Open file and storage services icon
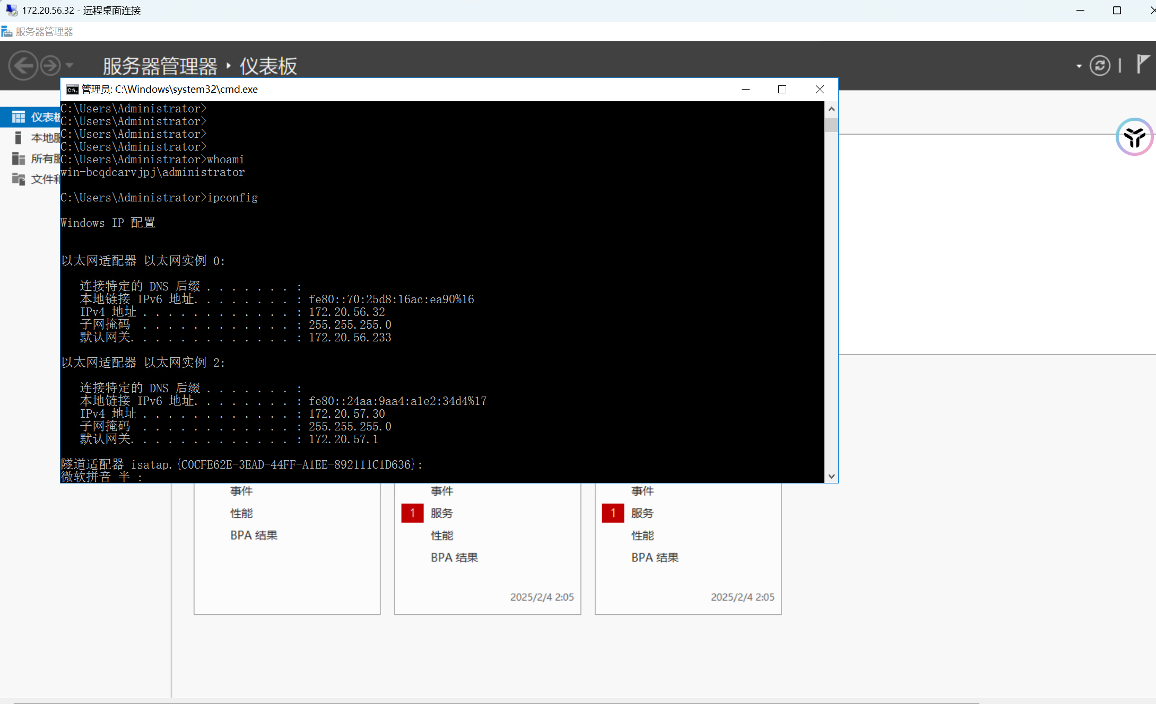1156x704 pixels. tap(18, 179)
